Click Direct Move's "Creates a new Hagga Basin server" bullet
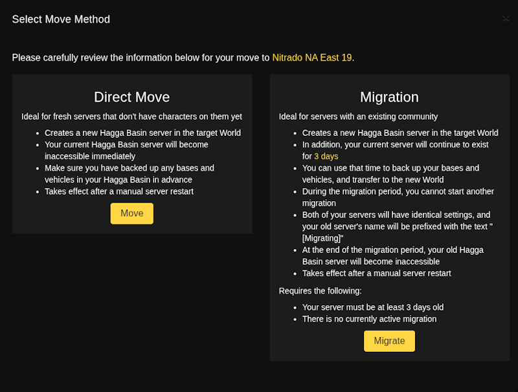The image size is (518, 392). point(142,133)
